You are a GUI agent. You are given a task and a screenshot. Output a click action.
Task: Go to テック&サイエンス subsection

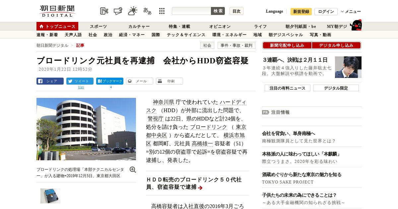(x=186, y=35)
